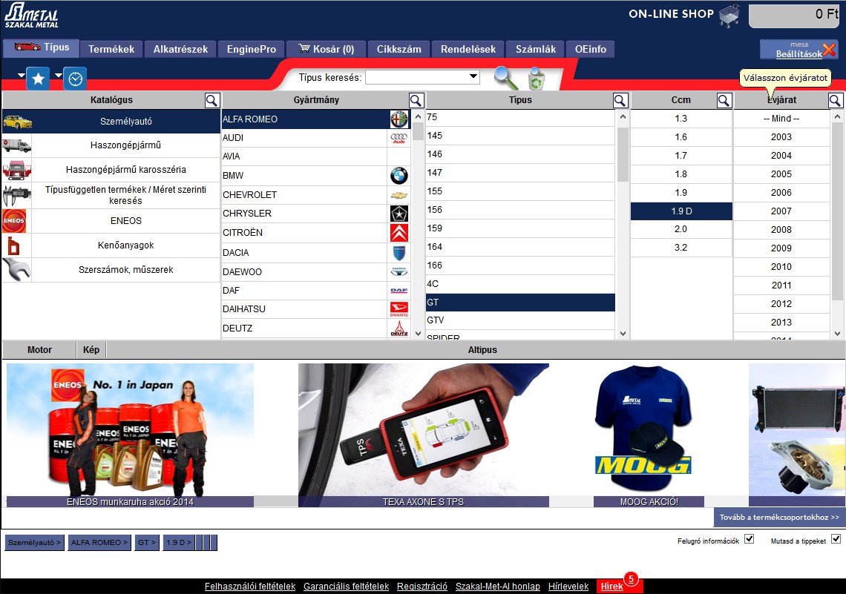Screen dimensions: 846x594
Task: Open the Hírek news link
Action: point(611,587)
